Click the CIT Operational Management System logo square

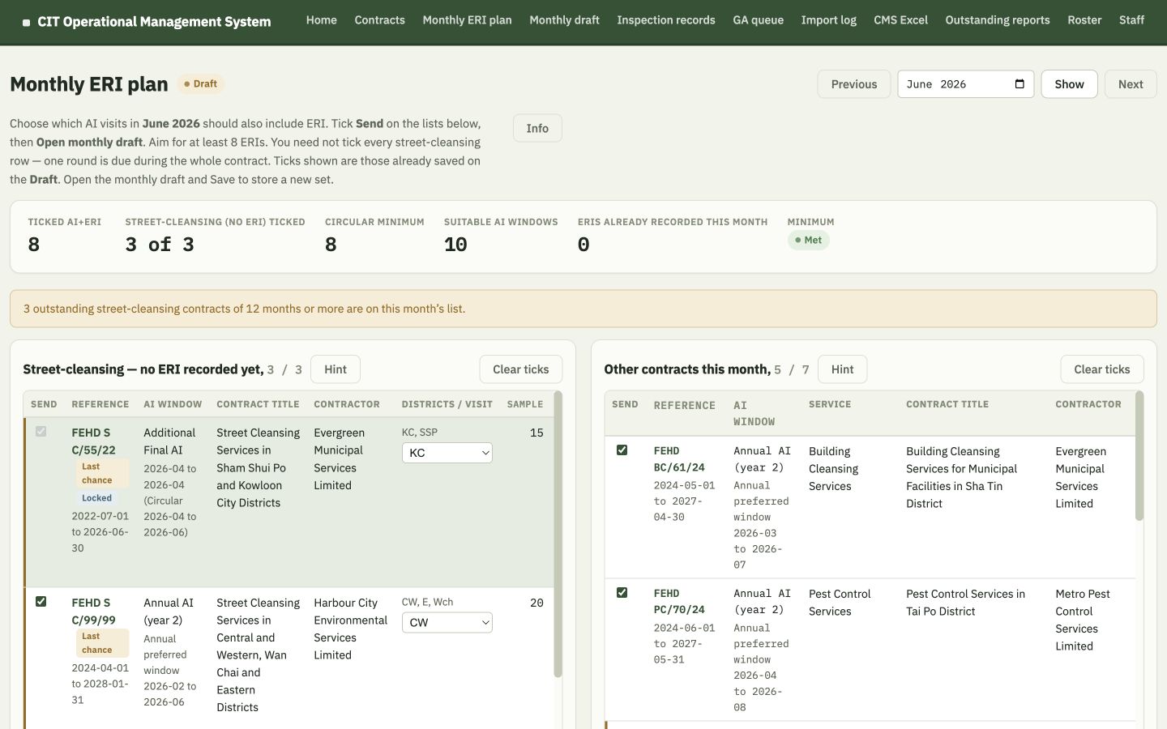(x=26, y=23)
